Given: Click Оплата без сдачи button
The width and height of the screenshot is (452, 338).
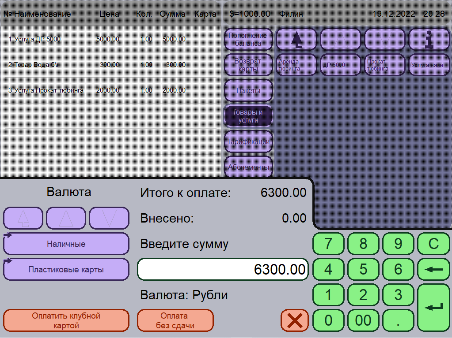Looking at the screenshot, I should click(x=175, y=320).
